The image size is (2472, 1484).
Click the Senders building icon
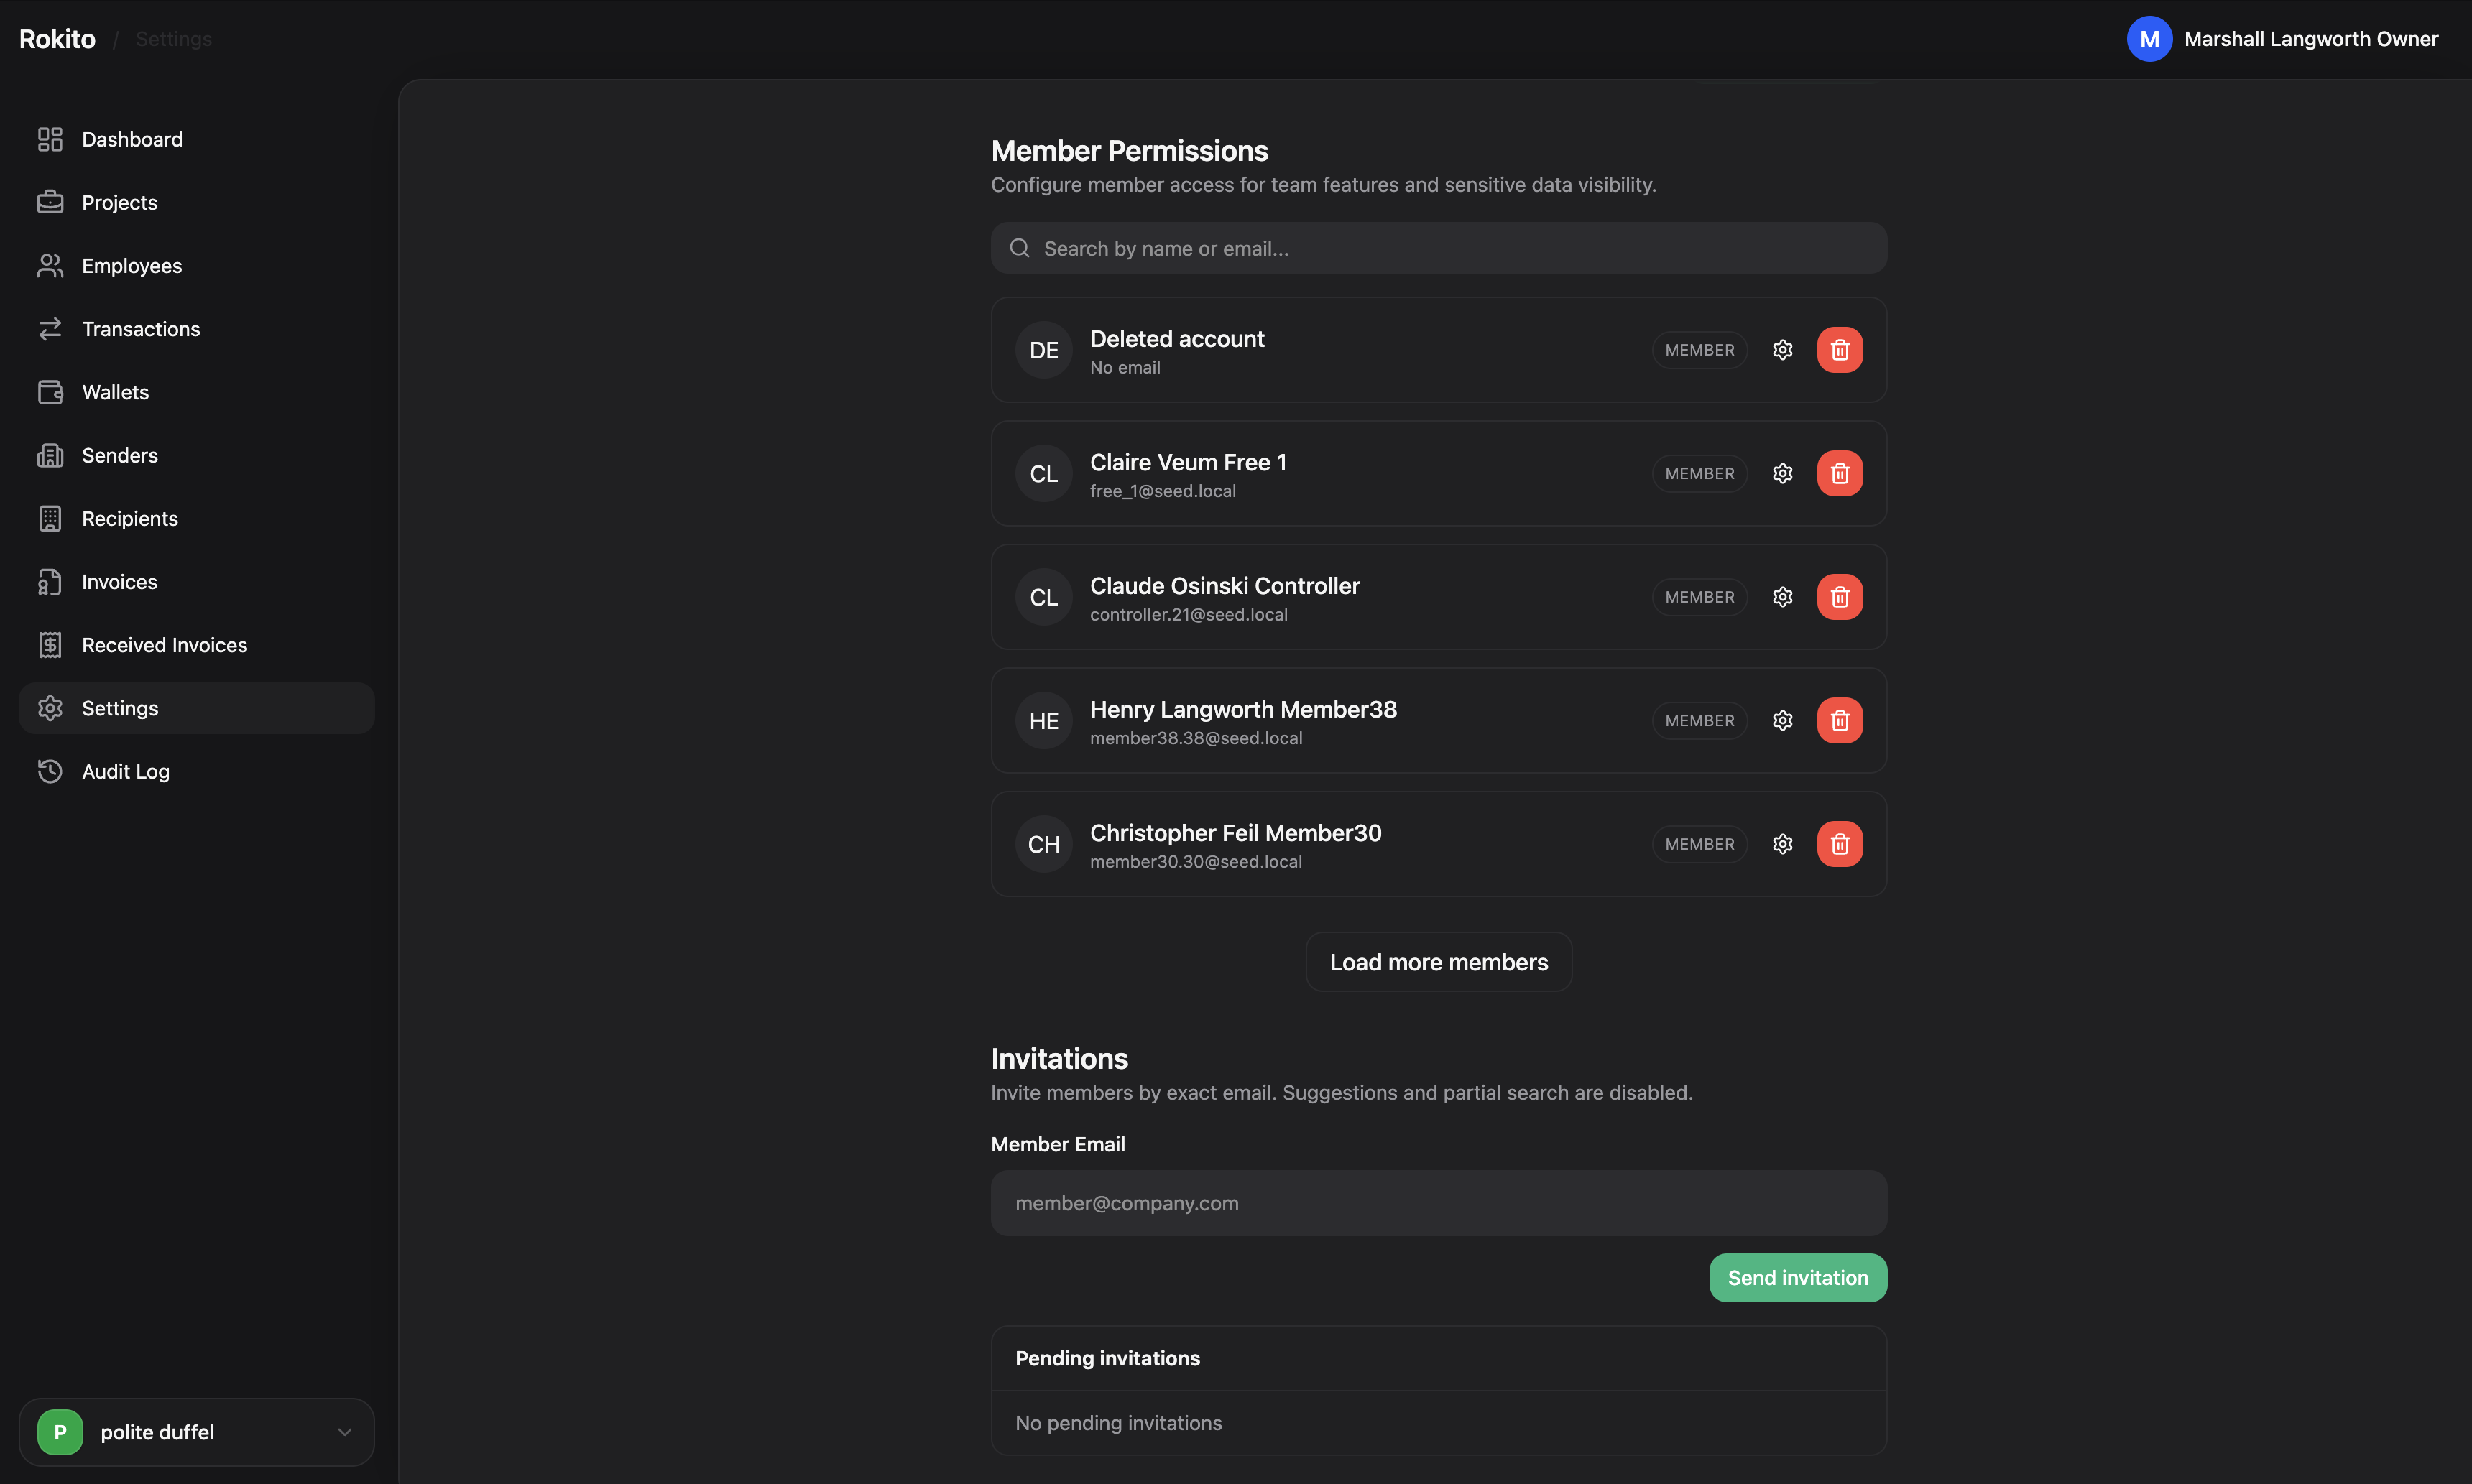coord(51,455)
